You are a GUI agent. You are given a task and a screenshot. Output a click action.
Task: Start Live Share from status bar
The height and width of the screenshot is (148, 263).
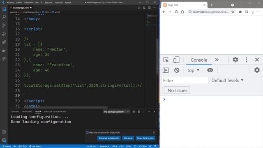(35, 146)
